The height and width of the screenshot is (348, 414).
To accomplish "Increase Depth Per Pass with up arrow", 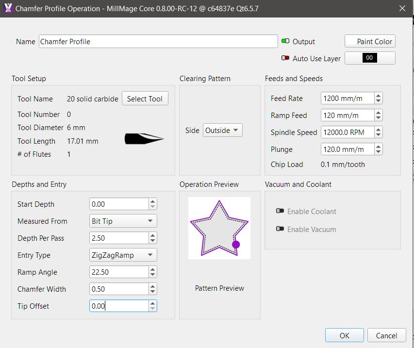I will (153, 235).
